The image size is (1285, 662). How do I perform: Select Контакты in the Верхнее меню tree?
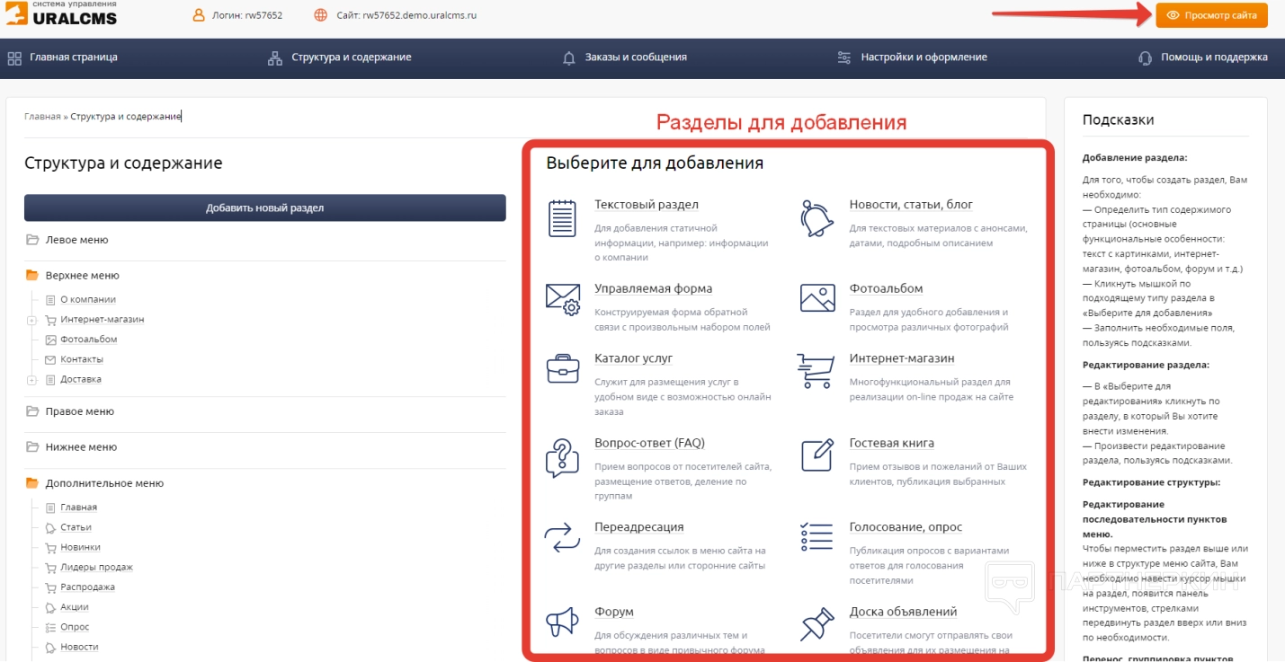tap(82, 360)
